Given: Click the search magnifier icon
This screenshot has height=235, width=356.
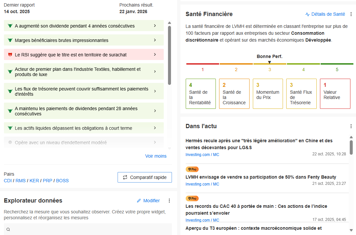Looking at the screenshot, I should [8, 229].
